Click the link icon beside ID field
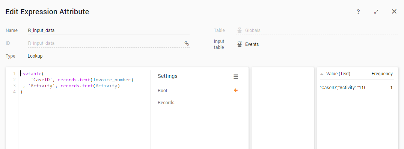Image resolution: width=404 pixels, height=149 pixels. coord(187,43)
